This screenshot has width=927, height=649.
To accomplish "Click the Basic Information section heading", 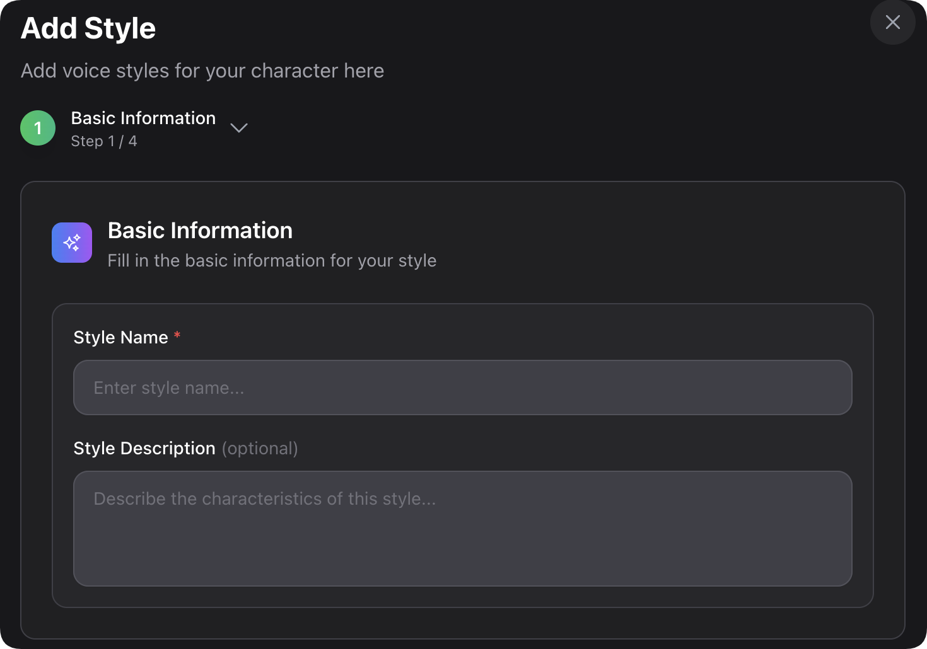I will [x=200, y=231].
